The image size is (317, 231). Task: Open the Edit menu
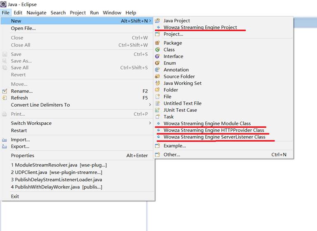[x=18, y=13]
